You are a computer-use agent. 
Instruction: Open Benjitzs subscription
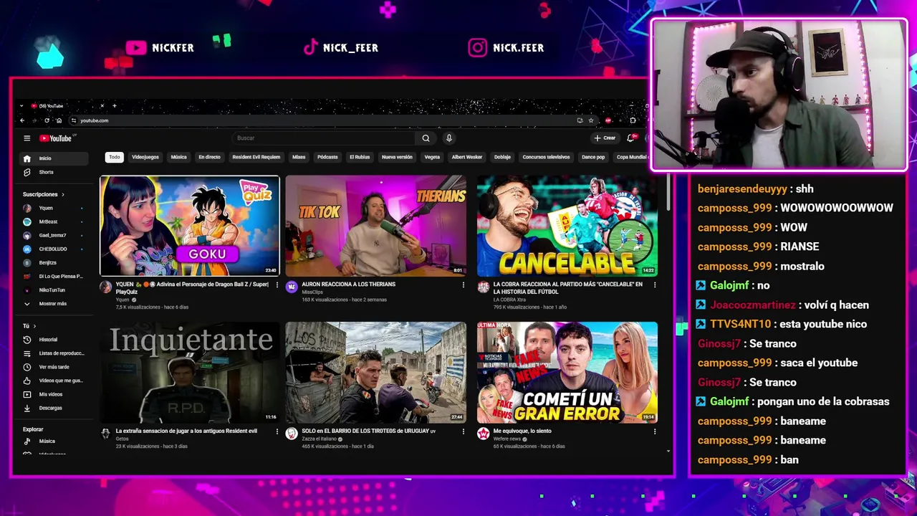[x=54, y=262]
